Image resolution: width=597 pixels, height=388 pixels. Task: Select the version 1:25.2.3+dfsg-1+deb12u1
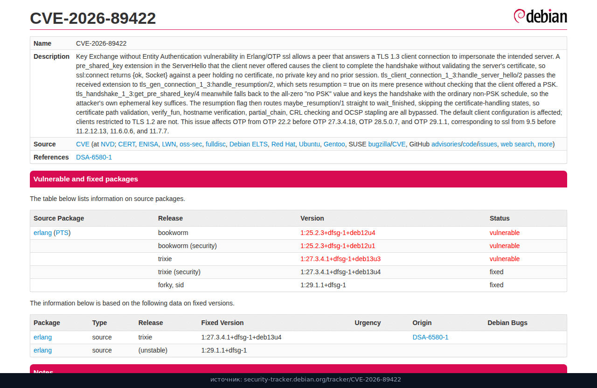[x=338, y=246]
